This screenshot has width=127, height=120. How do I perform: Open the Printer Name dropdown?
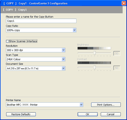tap(81, 105)
